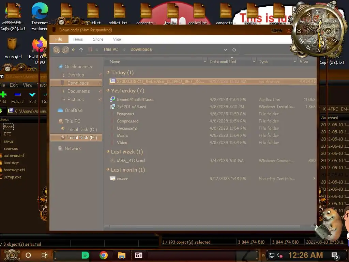Click the Cortana circle taskbar icon
This screenshot has height=262, width=349.
pyautogui.click(x=28, y=255)
